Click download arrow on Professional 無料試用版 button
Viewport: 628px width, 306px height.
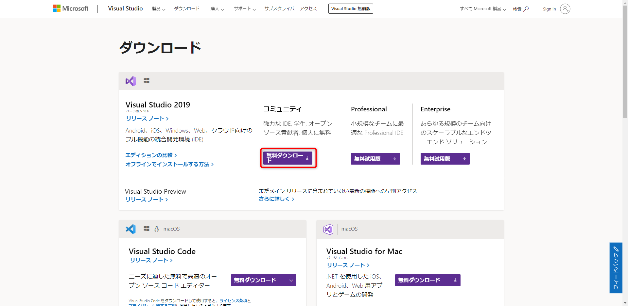tap(395, 159)
